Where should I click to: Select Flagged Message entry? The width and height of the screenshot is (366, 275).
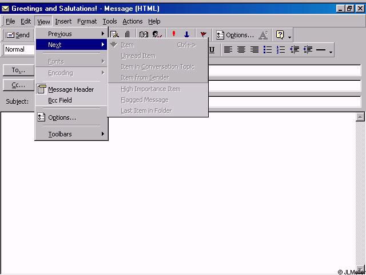tap(158, 100)
